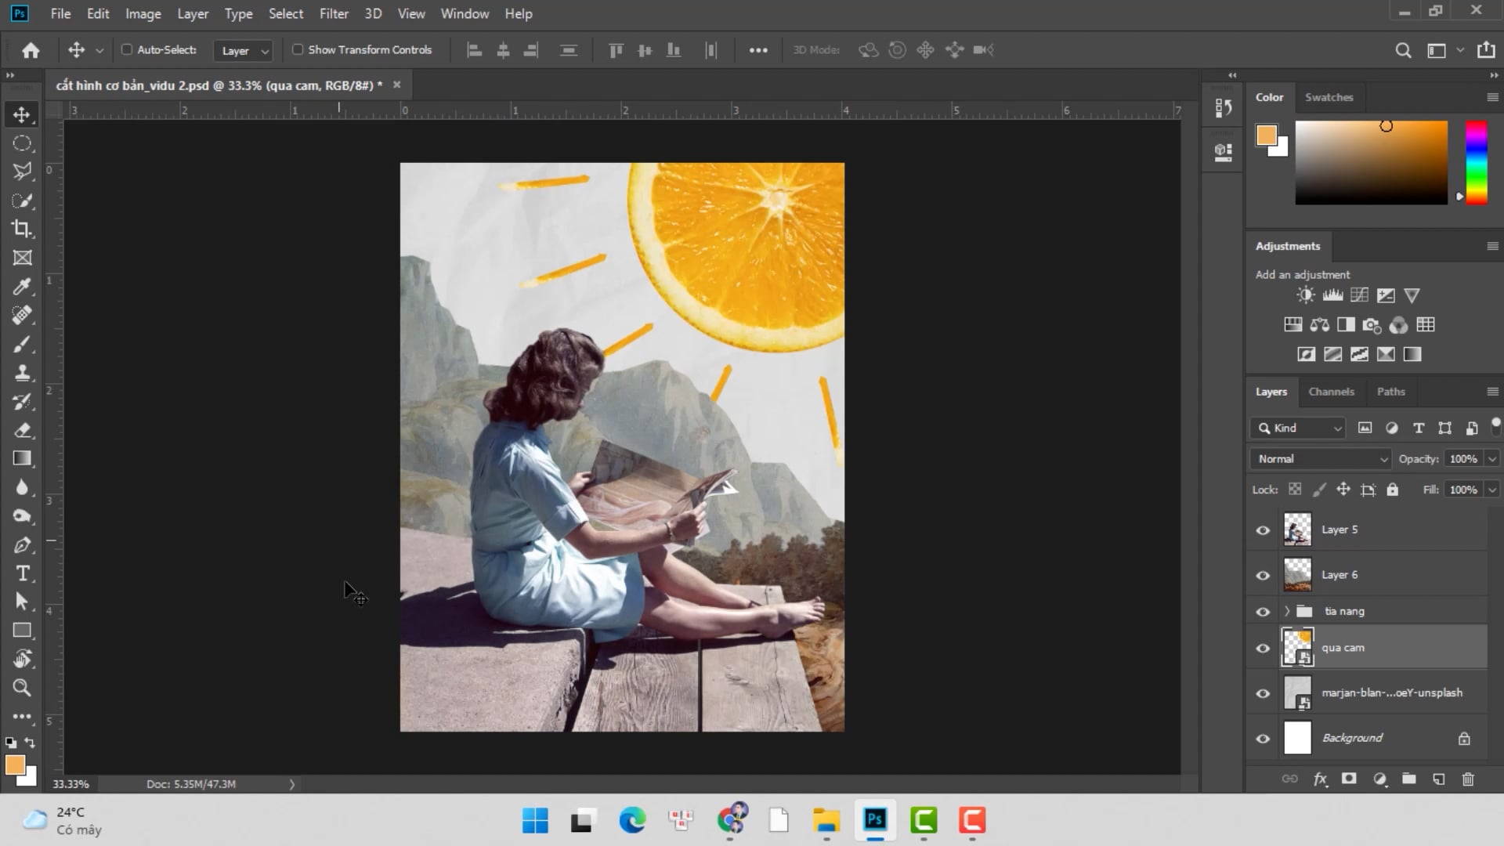1504x846 pixels.
Task: Open layer style fx menu
Action: (1321, 779)
